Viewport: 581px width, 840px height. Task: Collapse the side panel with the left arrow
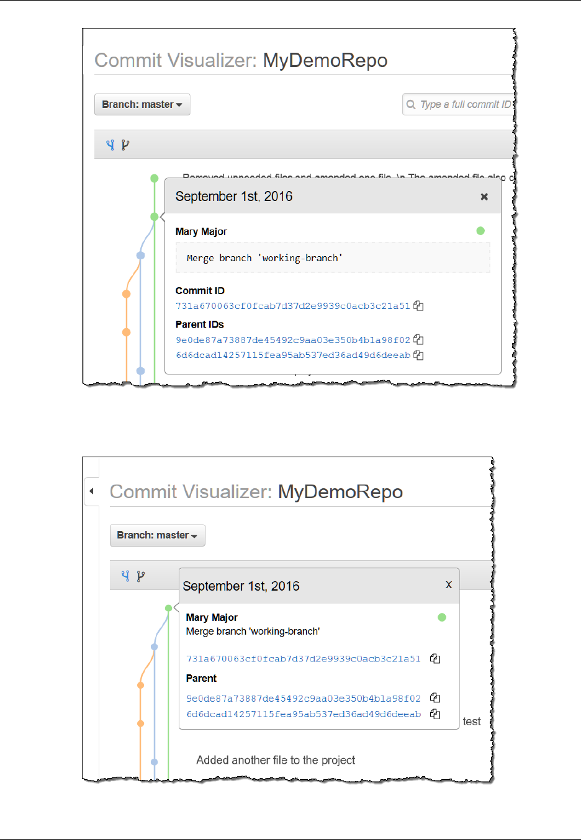[91, 491]
